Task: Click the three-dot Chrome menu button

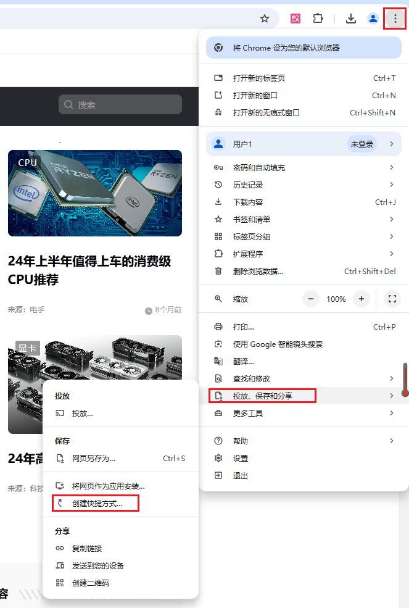Action: [395, 19]
